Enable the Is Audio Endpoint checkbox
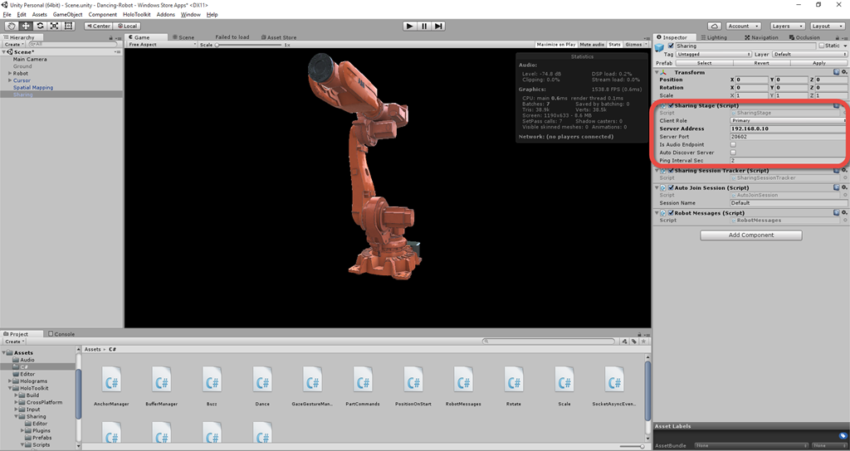The image size is (850, 451). click(x=733, y=145)
